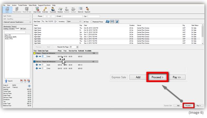
Task: Click the round info icon beside Order #
Action: pyautogui.click(x=29, y=86)
